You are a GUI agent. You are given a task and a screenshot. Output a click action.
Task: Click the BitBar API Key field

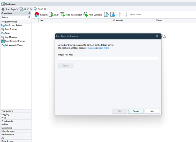(108, 59)
